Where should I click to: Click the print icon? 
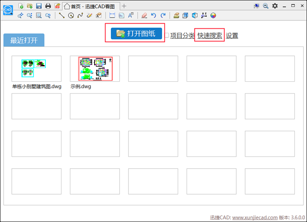[48, 6]
